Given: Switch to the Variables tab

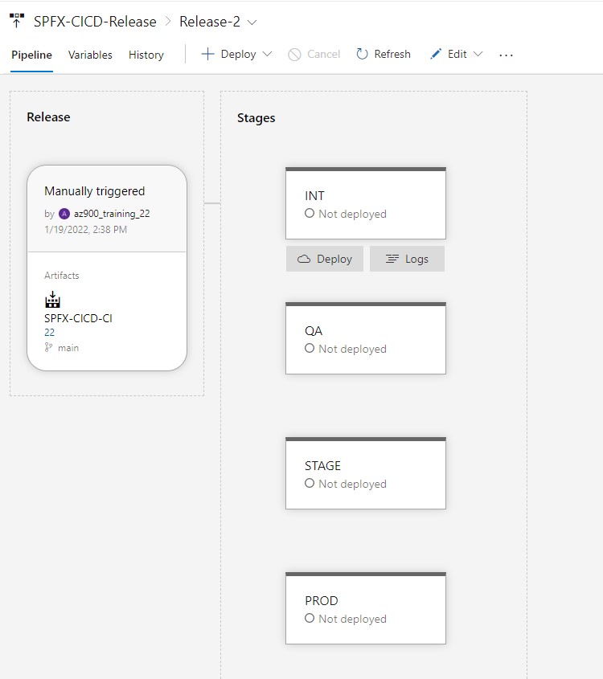Looking at the screenshot, I should pyautogui.click(x=90, y=55).
